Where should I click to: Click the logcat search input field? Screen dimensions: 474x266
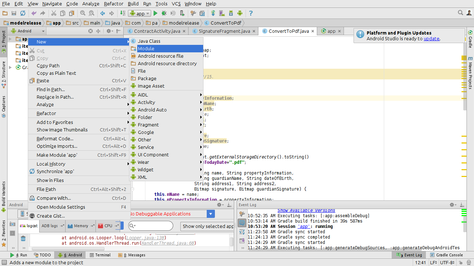(x=150, y=226)
